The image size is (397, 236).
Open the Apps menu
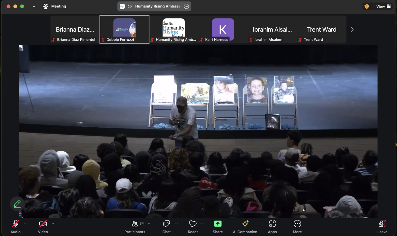(272, 227)
